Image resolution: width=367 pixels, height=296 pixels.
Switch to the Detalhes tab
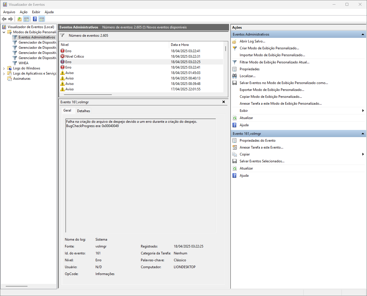click(83, 111)
